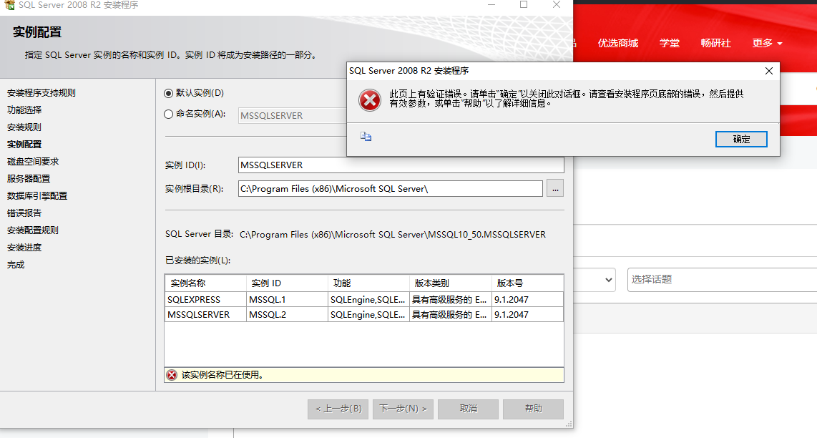Open the 完成 step
The width and height of the screenshot is (817, 438).
coord(16,265)
